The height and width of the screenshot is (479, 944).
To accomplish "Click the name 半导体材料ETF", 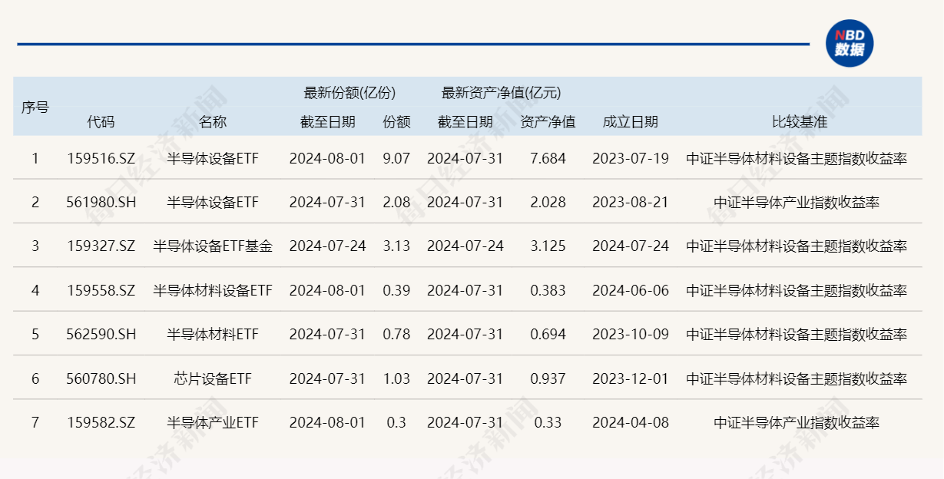I will click(213, 334).
